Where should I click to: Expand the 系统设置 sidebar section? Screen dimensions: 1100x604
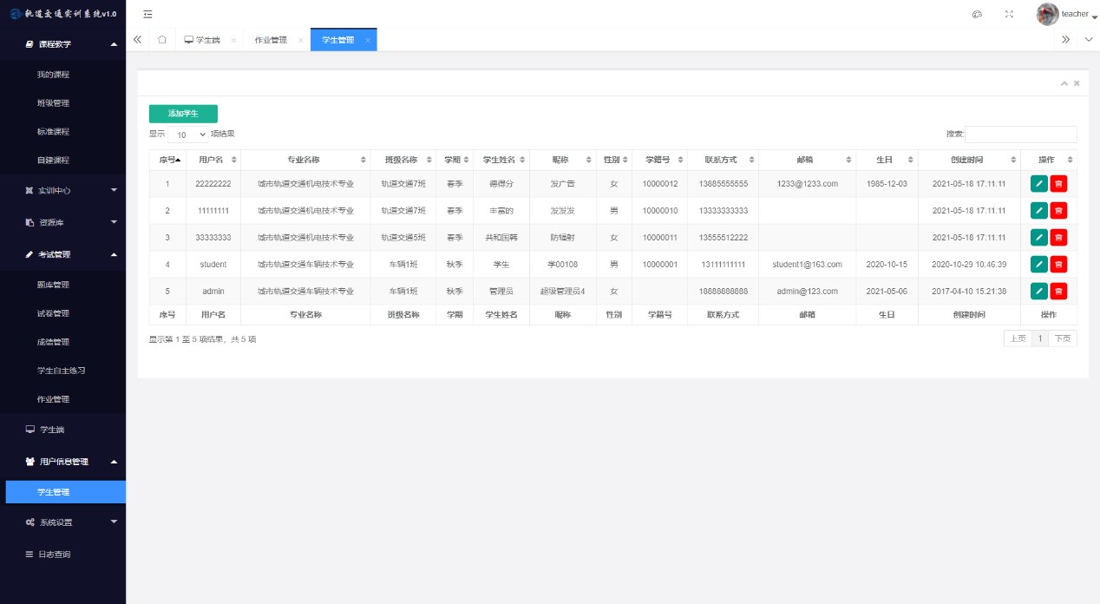coord(62,522)
